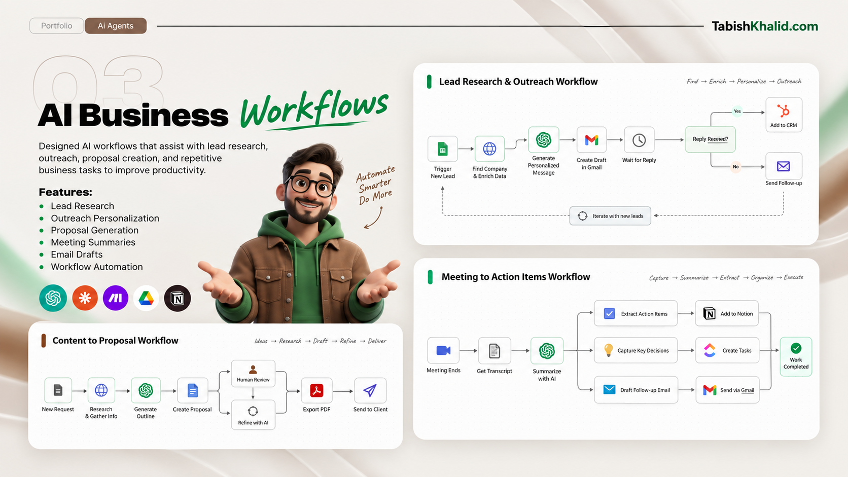Image resolution: width=848 pixels, height=477 pixels.
Task: Switch to the Portfolio tab
Action: pyautogui.click(x=56, y=26)
